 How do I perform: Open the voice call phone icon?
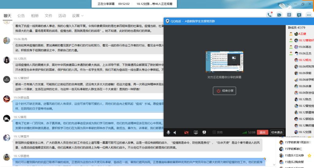click(x=270, y=15)
